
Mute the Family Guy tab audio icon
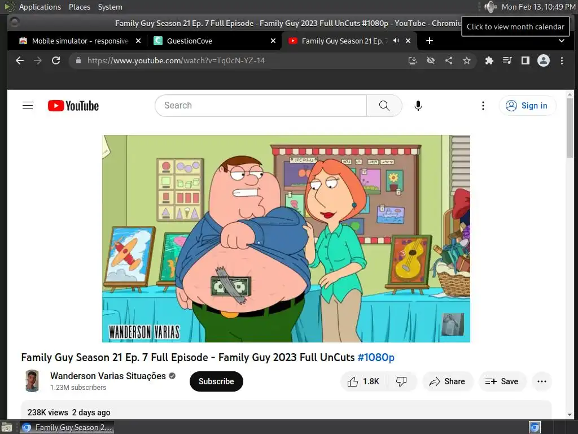[396, 41]
